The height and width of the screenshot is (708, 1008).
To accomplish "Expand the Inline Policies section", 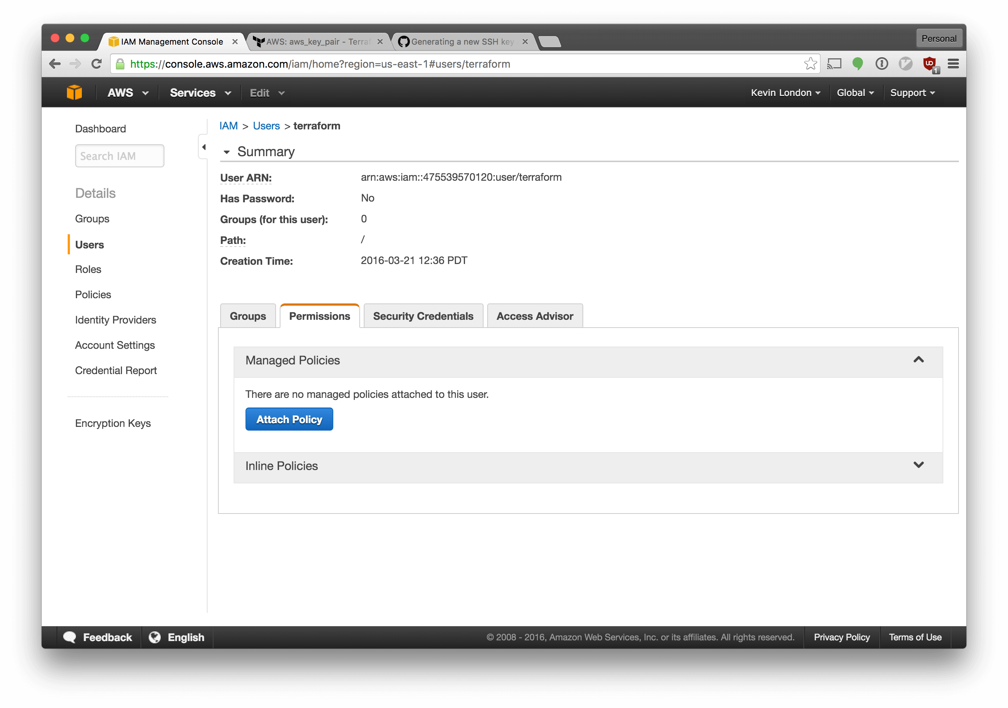I will [919, 465].
